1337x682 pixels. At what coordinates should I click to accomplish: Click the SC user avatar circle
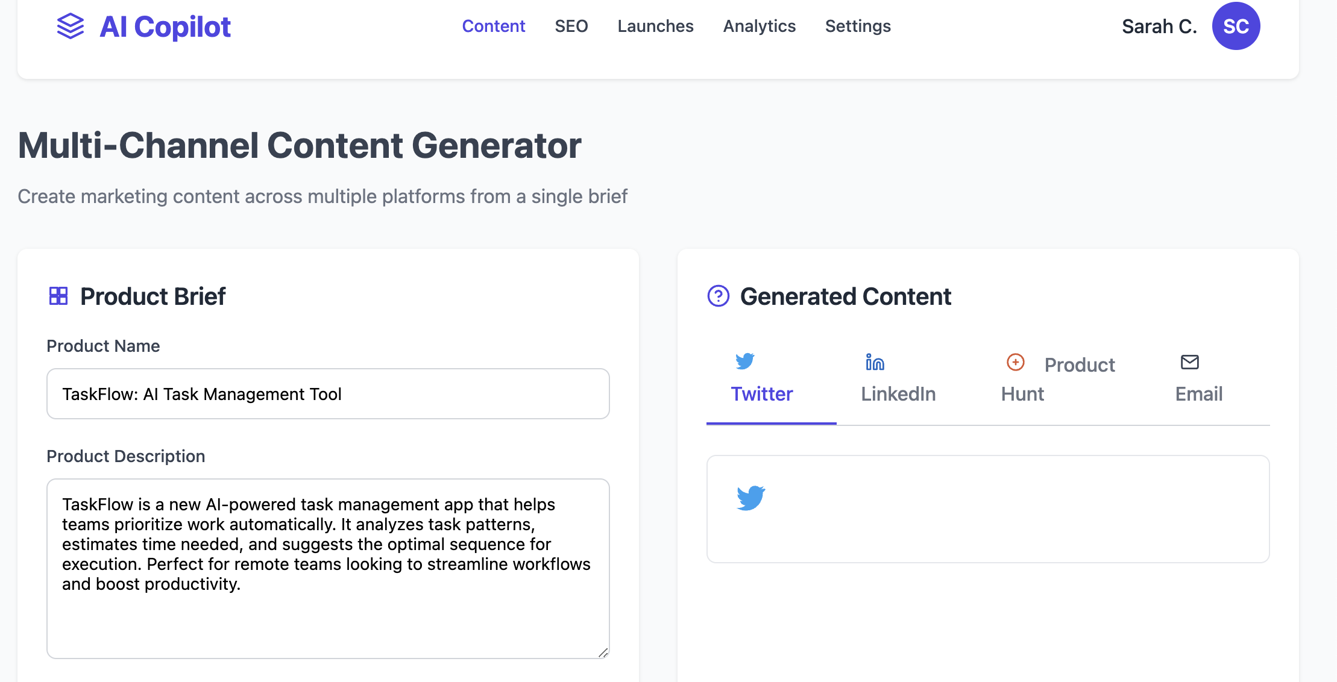tap(1236, 27)
